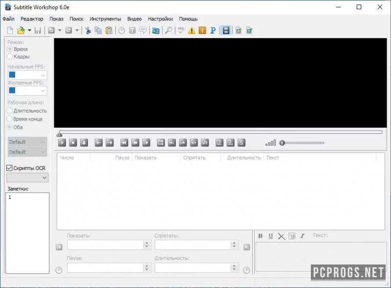The width and height of the screenshot is (391, 288).
Task: Open the first Default dropdown
Action: coord(27,142)
